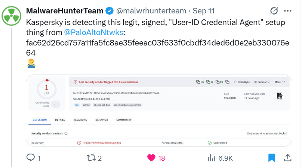Open the Sep 11 timestamp link
302x167 pixels.
click(x=203, y=11)
